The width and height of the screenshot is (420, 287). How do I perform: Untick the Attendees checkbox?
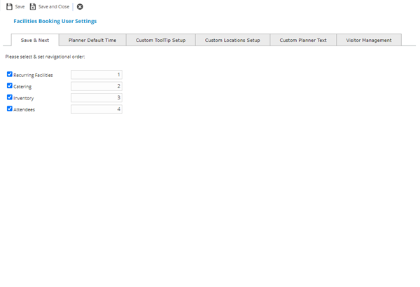click(10, 109)
